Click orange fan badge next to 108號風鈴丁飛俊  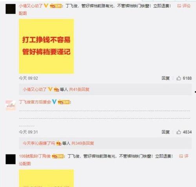click(58, 156)
